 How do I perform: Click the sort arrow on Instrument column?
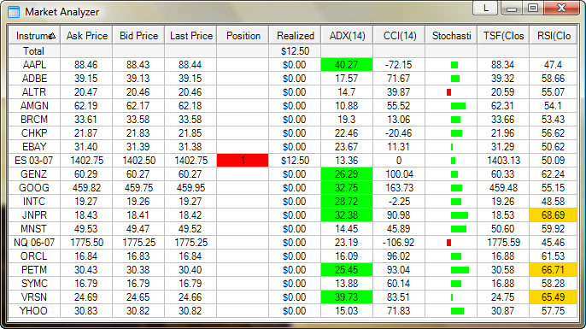tap(52, 36)
